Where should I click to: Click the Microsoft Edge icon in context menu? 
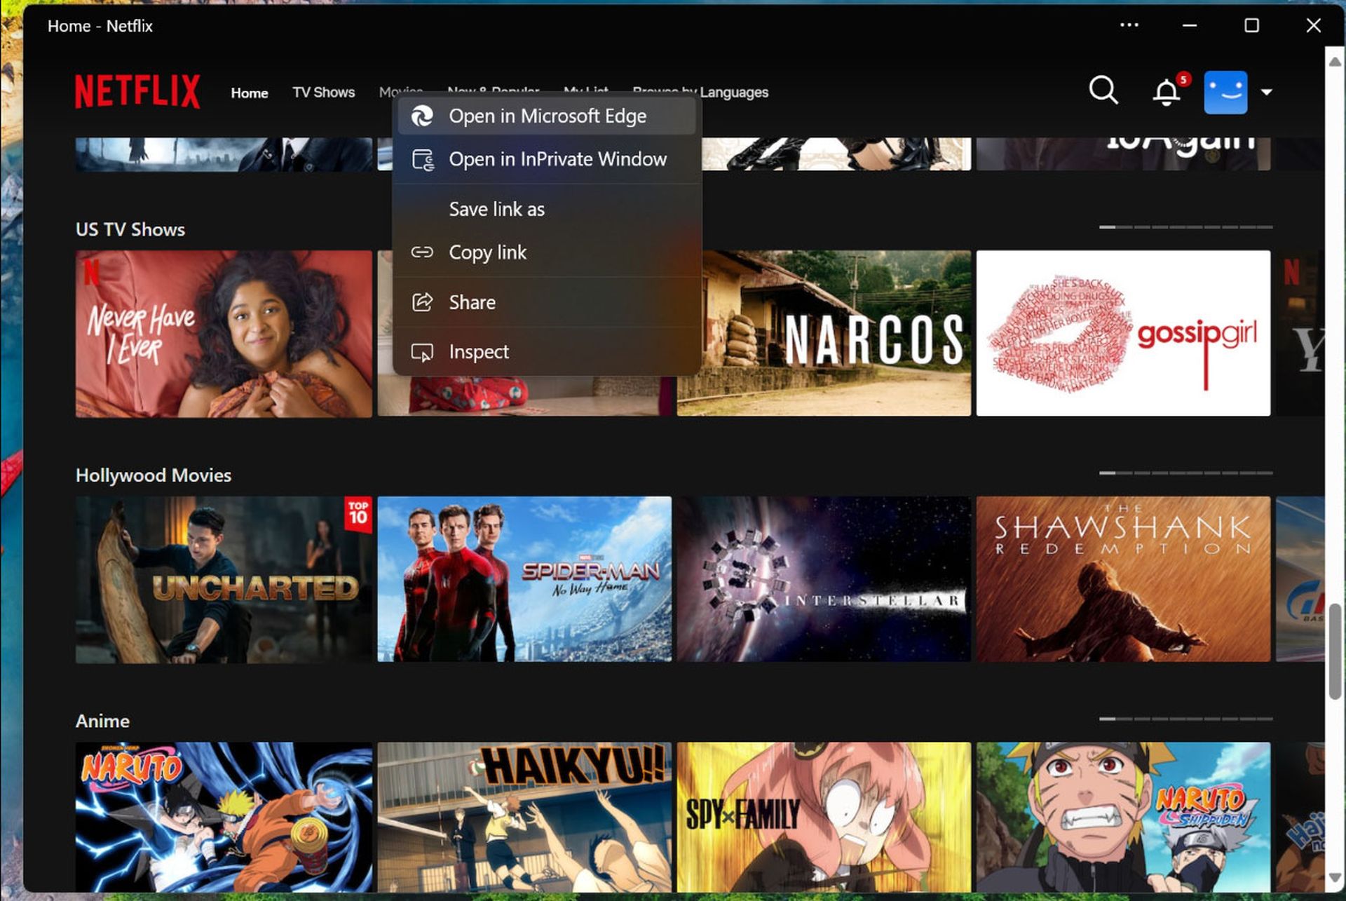[422, 115]
